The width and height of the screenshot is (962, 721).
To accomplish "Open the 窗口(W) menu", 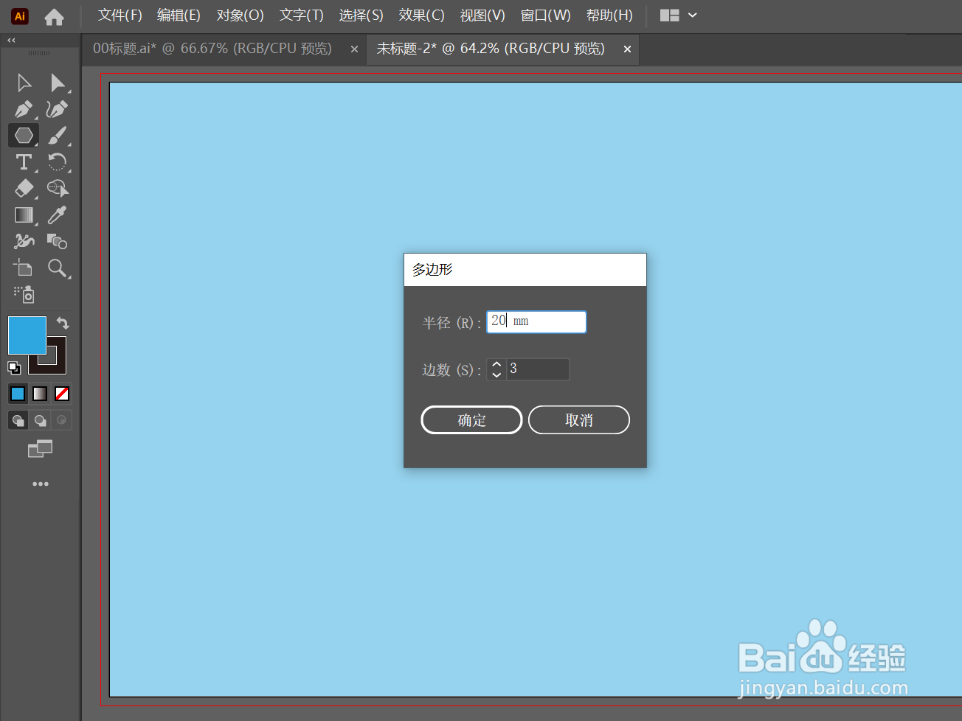I will [x=545, y=15].
